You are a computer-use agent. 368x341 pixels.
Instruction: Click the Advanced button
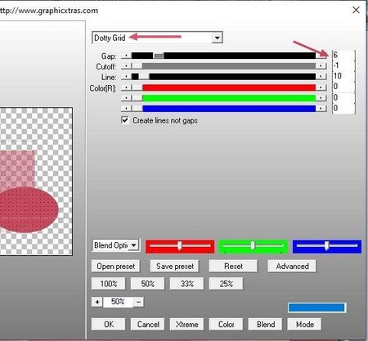[x=292, y=266]
